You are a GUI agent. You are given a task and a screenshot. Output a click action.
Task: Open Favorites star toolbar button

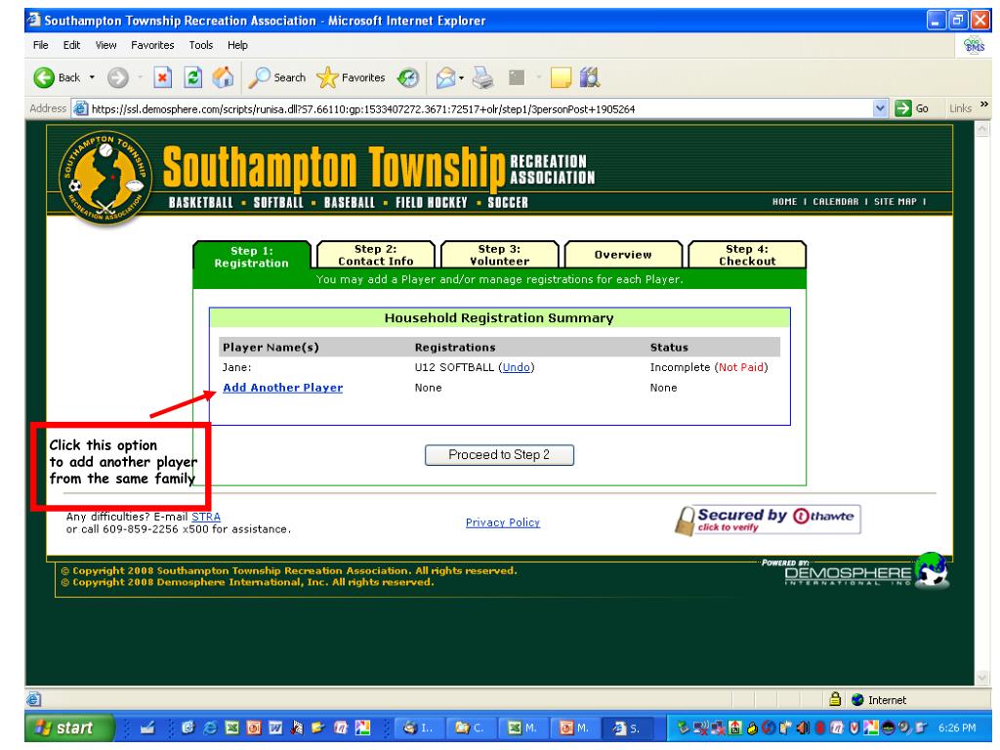[351, 78]
